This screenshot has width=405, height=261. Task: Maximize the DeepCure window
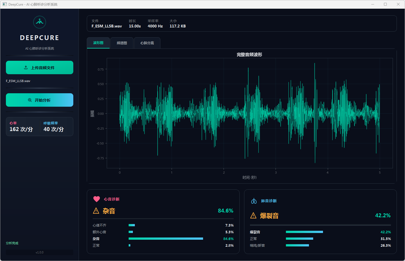tap(385, 4)
